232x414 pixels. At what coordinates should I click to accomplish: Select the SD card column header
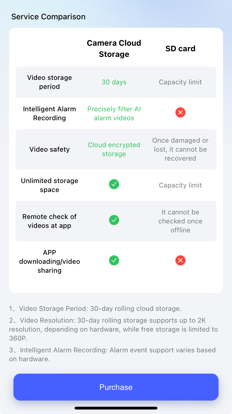pyautogui.click(x=180, y=48)
